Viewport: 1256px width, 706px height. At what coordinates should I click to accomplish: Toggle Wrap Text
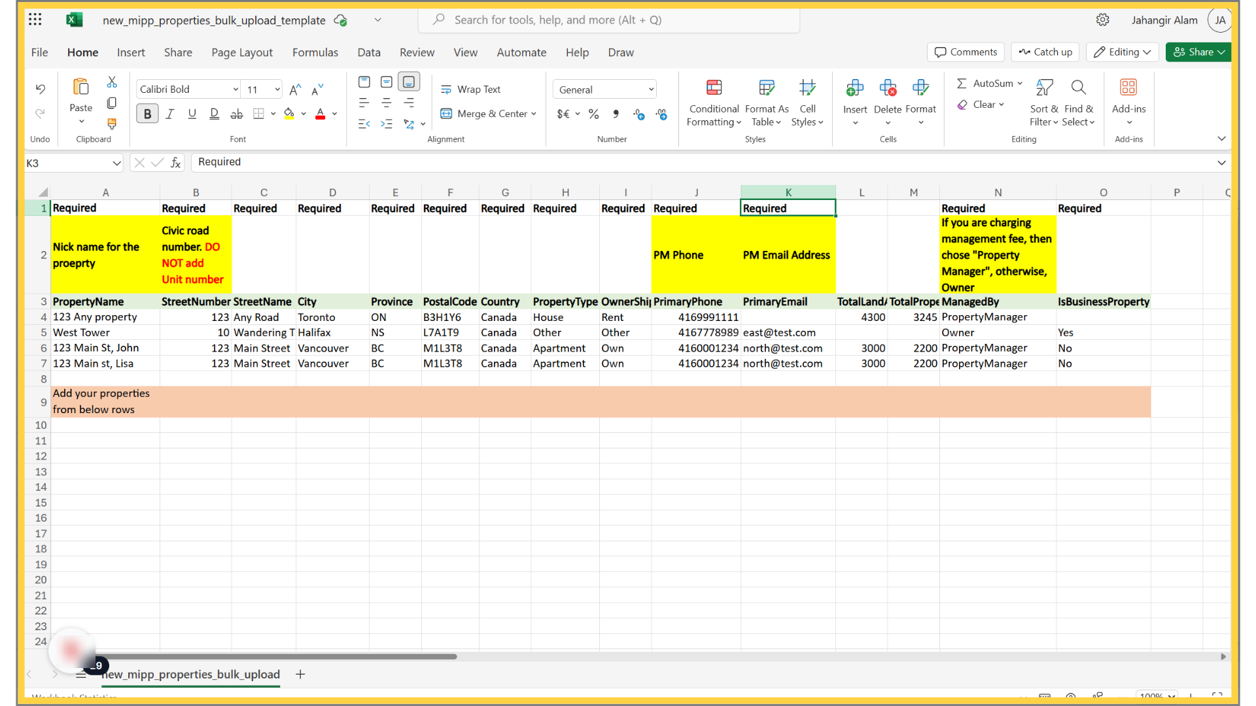471,90
